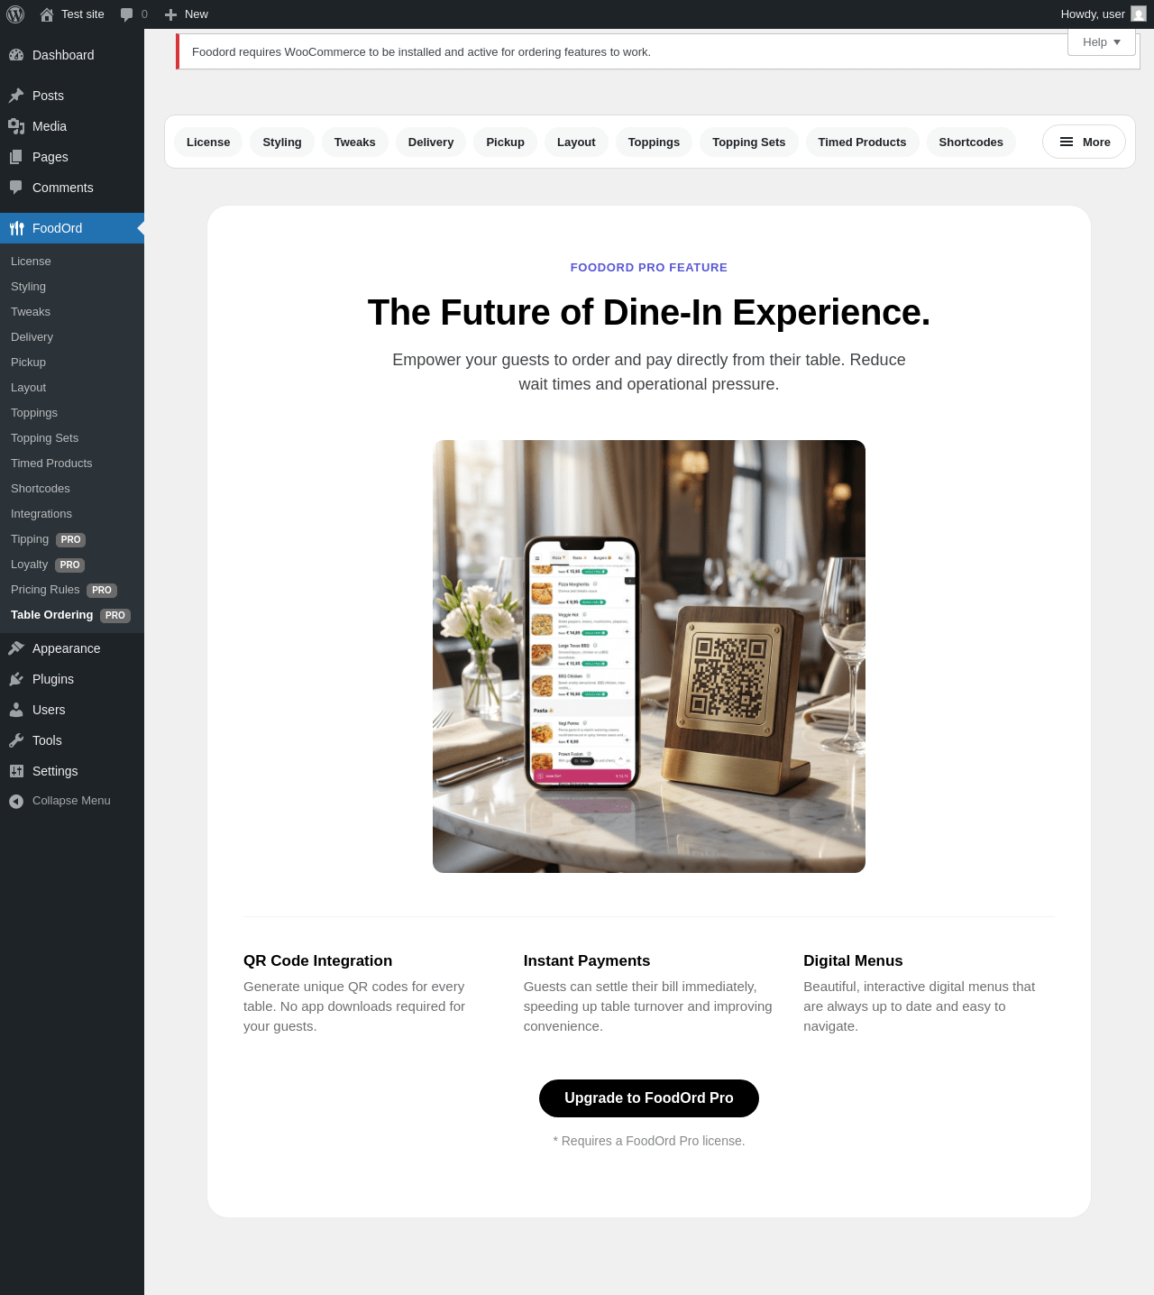Open the More tabs menu

(x=1084, y=142)
